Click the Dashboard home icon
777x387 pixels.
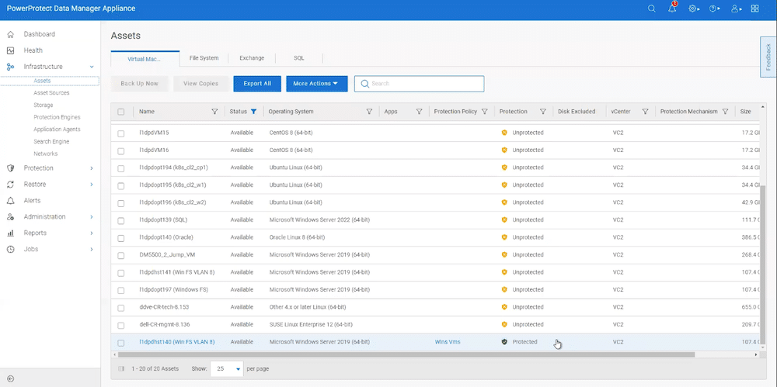click(10, 34)
